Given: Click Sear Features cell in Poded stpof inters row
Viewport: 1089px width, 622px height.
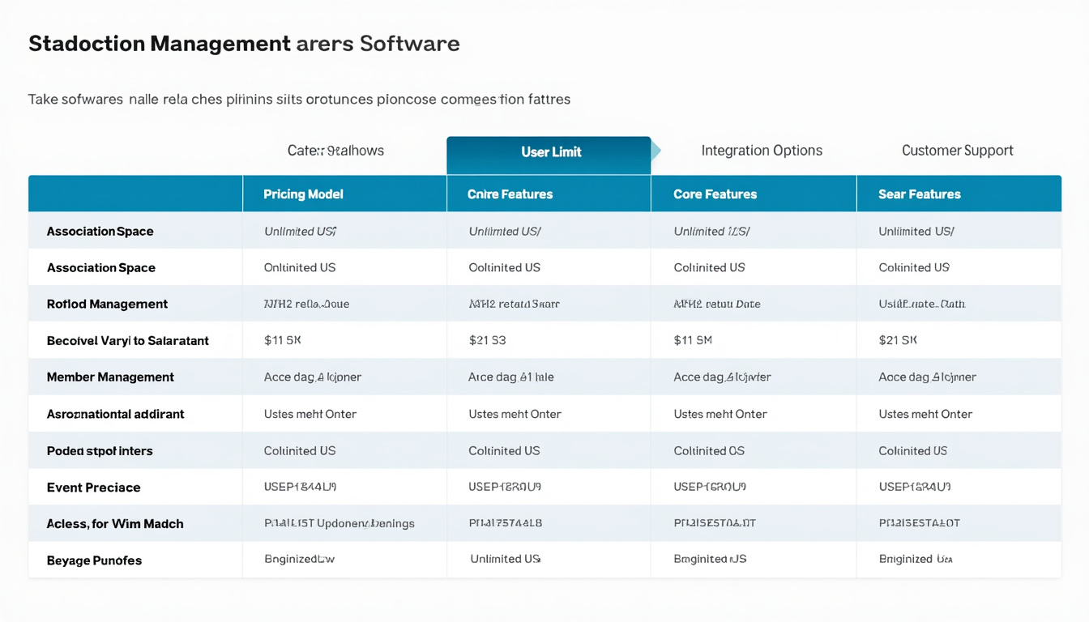Looking at the screenshot, I should click(x=912, y=451).
